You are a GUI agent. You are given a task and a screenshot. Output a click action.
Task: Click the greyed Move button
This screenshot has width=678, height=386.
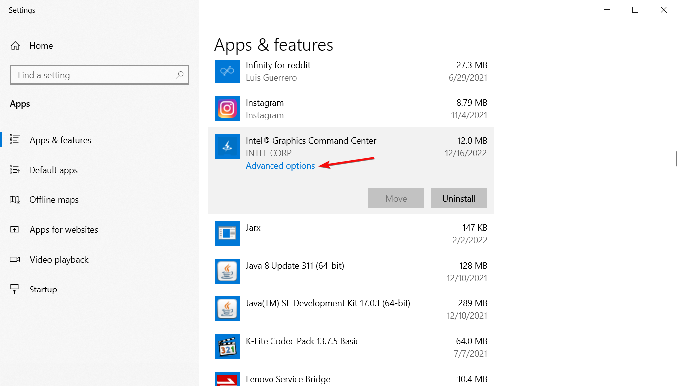coord(396,198)
